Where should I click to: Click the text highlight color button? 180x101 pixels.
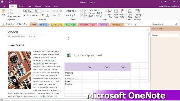(43, 15)
